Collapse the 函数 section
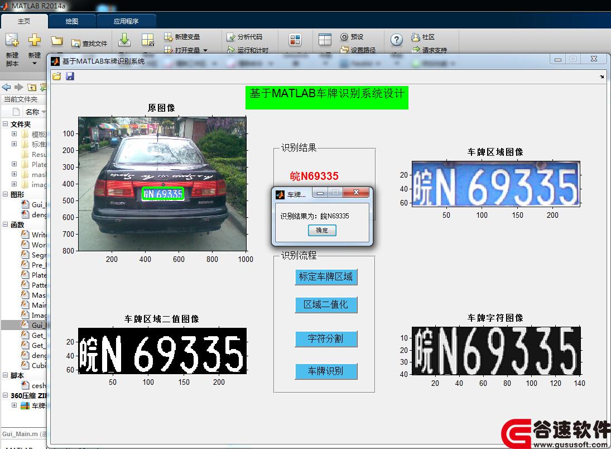This screenshot has width=611, height=449. click(6, 225)
